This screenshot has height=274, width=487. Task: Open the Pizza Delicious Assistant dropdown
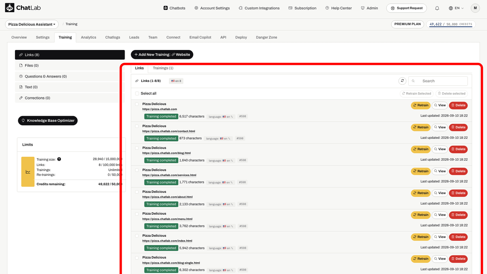click(32, 24)
